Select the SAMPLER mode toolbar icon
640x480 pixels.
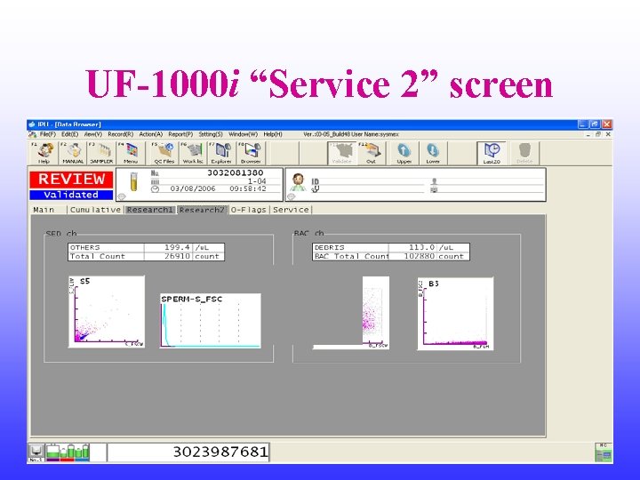coord(101,153)
